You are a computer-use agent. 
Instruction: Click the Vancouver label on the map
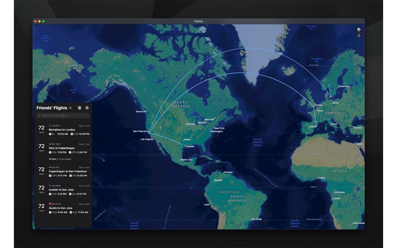[141, 111]
